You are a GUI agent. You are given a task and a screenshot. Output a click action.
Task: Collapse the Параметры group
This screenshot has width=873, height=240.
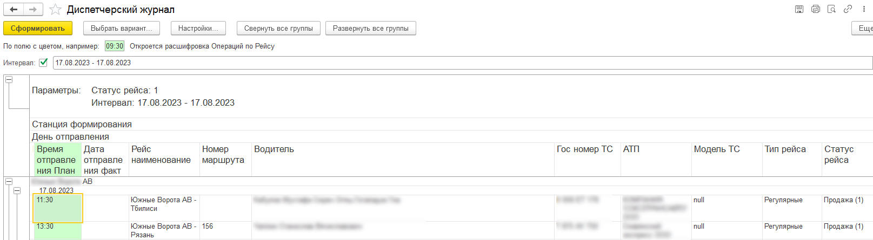click(x=9, y=79)
